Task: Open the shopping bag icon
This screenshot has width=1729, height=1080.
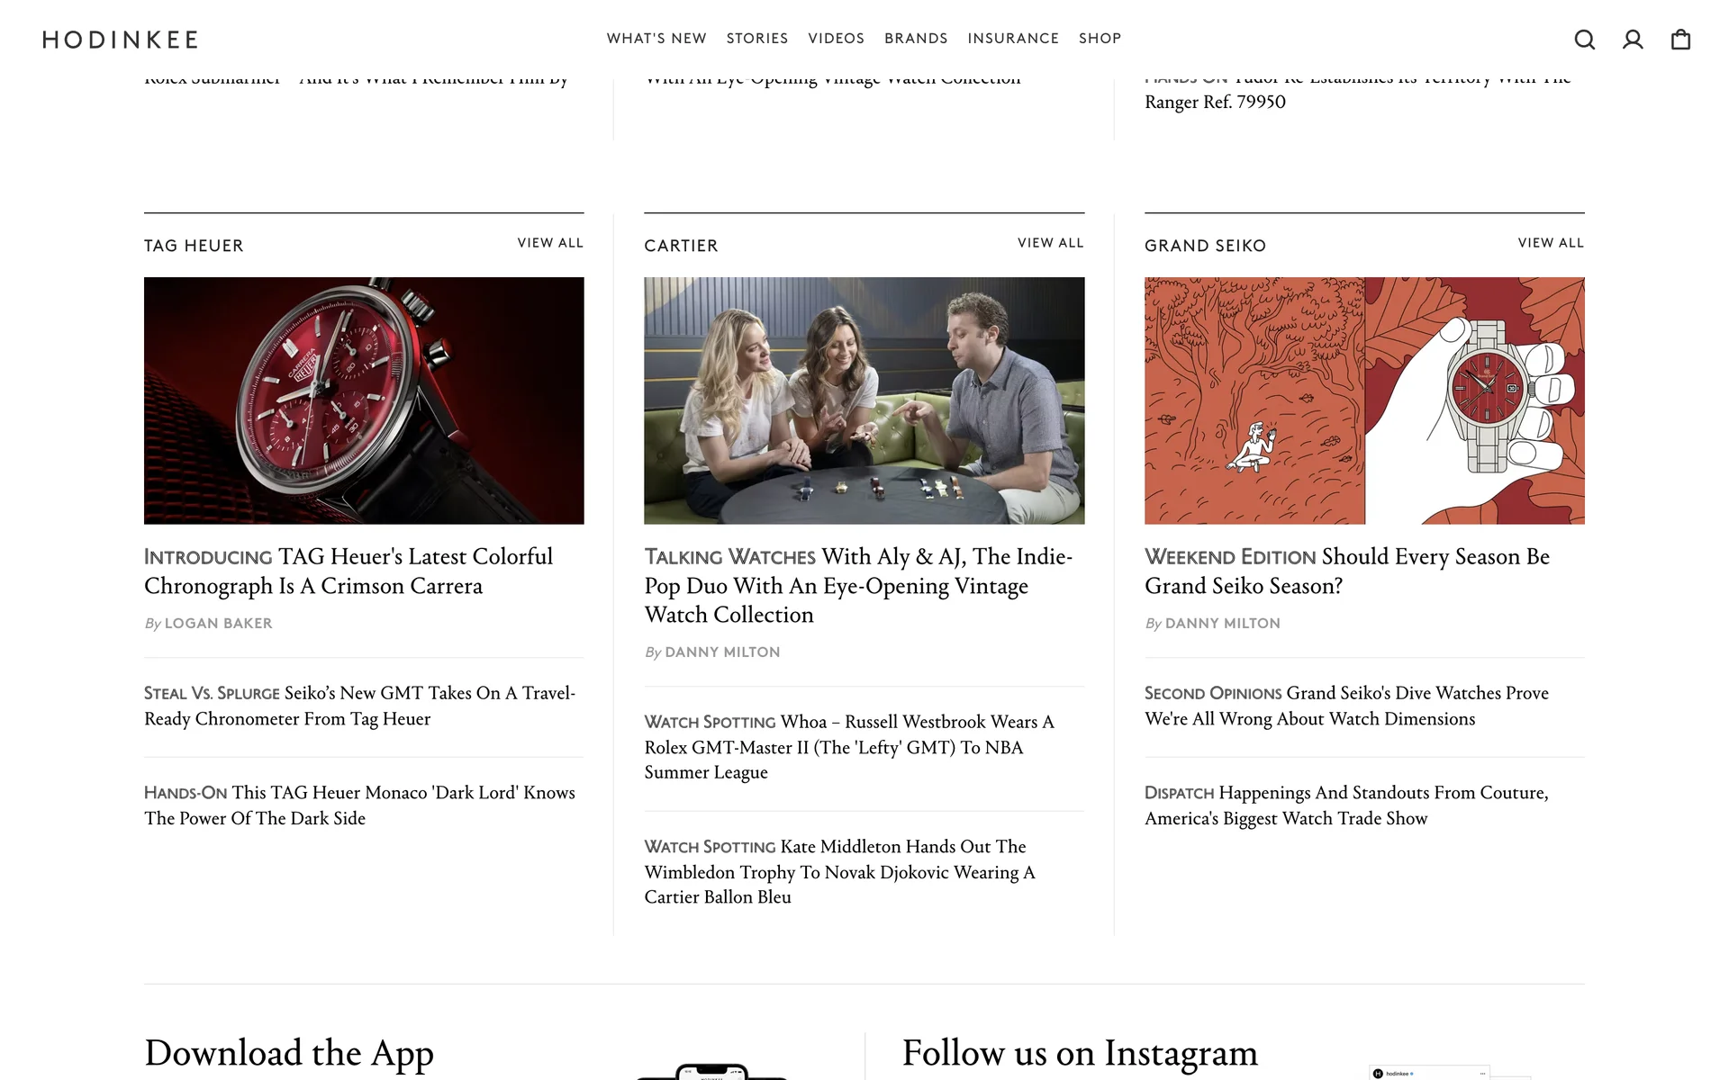Action: point(1680,40)
